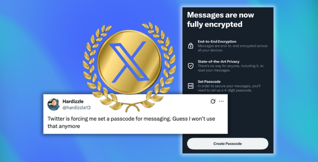Image resolution: width=318 pixels, height=162 pixels.
Task: Click the Grok slashed-circle icon on tweet
Action: [x=213, y=101]
